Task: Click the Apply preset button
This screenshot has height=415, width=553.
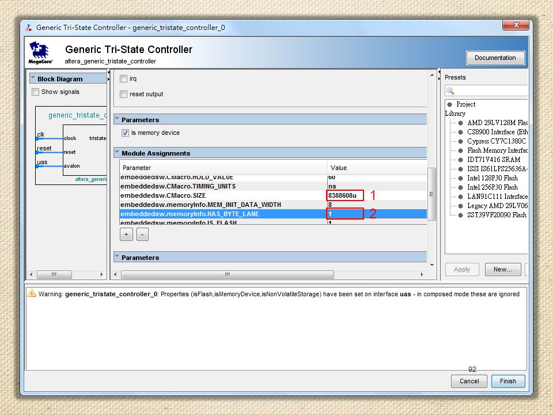Action: 462,269
